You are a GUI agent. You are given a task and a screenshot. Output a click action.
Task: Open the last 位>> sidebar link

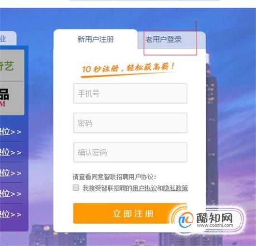coord(11,214)
